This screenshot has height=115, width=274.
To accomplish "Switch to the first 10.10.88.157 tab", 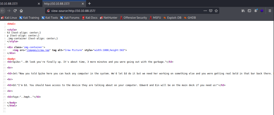I will tap(16, 3).
